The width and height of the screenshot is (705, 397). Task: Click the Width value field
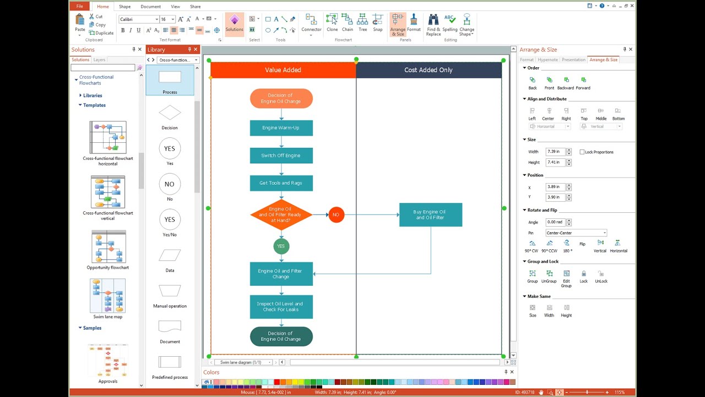tap(555, 152)
